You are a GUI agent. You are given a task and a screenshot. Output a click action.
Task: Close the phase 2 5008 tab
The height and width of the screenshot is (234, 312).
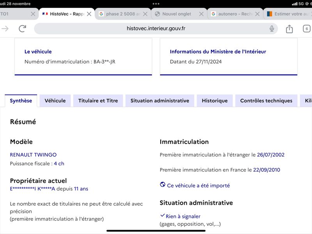click(x=145, y=14)
